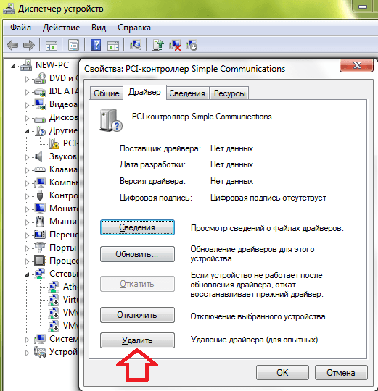Click the Удалить driver button
Screen dimensions: 378x391
(137, 340)
